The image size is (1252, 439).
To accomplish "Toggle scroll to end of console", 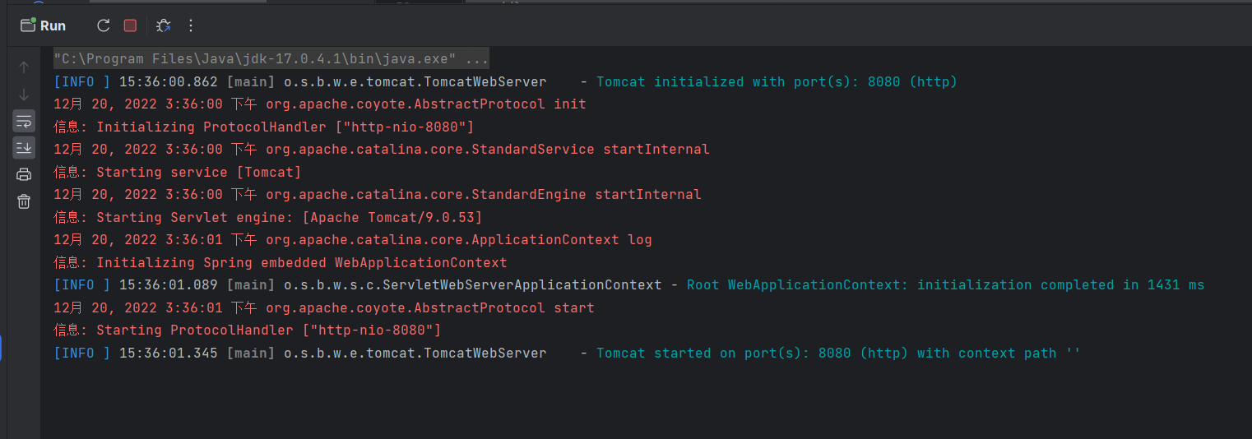I will [24, 148].
